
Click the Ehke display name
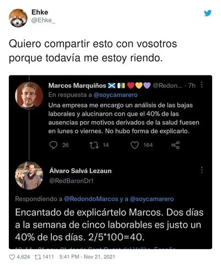pyautogui.click(x=40, y=12)
